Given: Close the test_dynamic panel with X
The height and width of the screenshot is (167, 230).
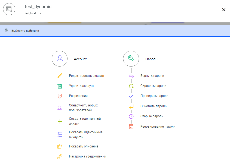Looking at the screenshot, I should tap(224, 10).
